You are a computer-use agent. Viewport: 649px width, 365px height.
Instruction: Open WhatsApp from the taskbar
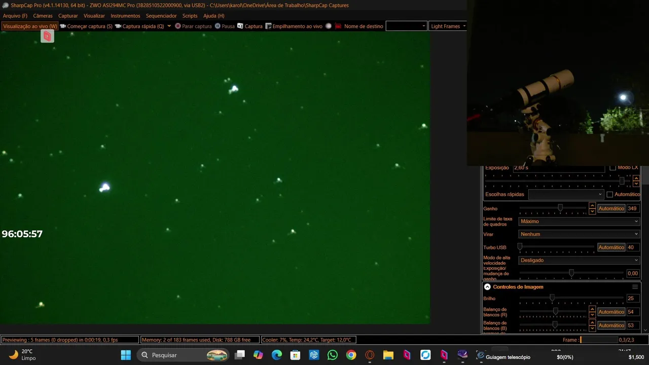coord(333,355)
